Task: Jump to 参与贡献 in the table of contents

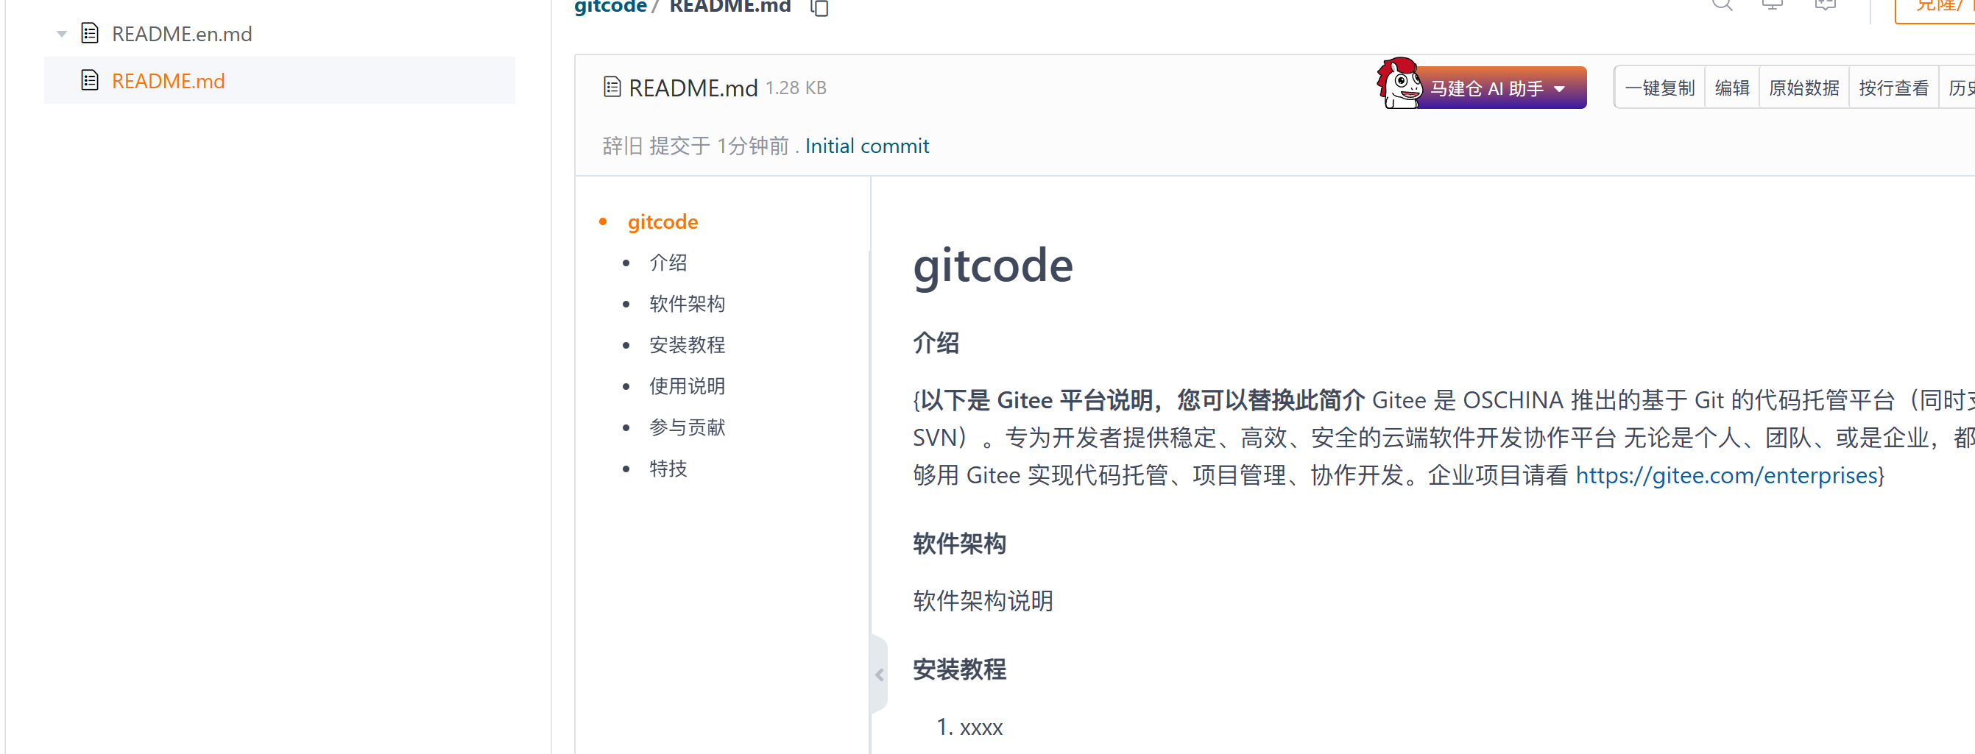Action: click(687, 427)
